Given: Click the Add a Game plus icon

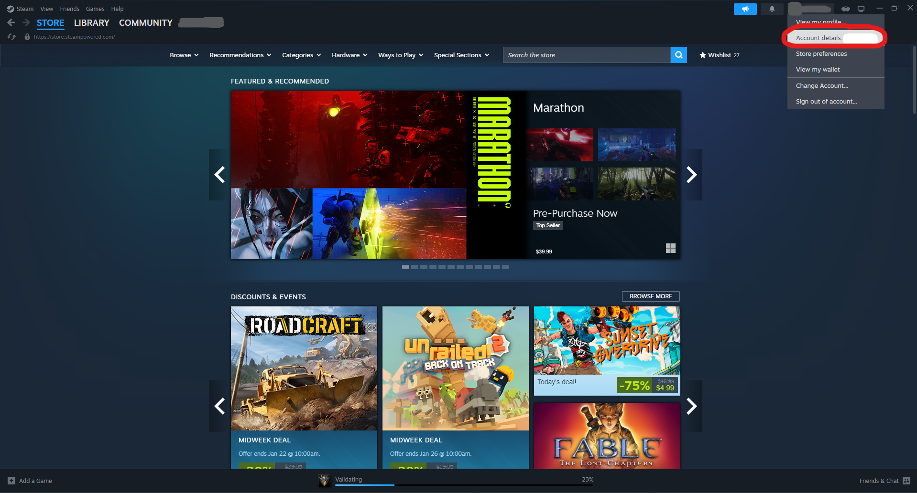Looking at the screenshot, I should click(x=11, y=481).
